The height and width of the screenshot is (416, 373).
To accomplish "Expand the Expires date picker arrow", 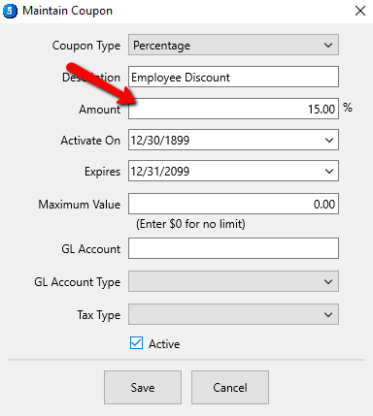I will point(329,171).
